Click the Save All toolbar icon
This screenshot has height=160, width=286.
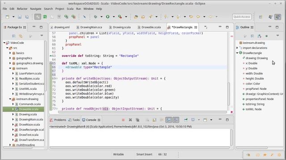(x=27, y=17)
